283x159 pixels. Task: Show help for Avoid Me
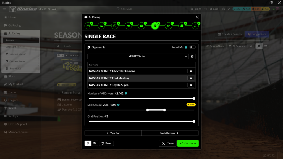pos(186,47)
